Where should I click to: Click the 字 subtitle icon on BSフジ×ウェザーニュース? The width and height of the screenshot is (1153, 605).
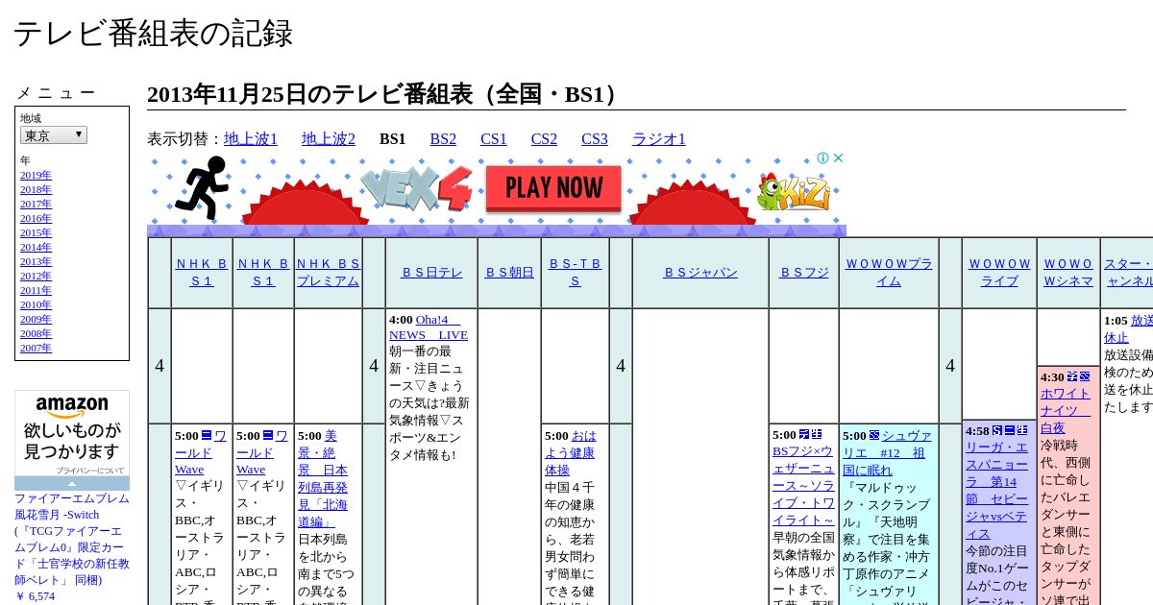click(804, 435)
